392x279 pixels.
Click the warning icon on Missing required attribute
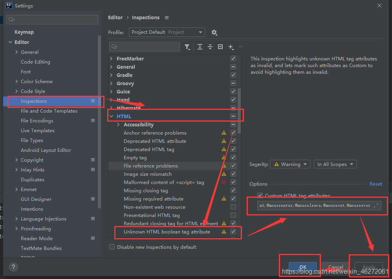(x=224, y=199)
